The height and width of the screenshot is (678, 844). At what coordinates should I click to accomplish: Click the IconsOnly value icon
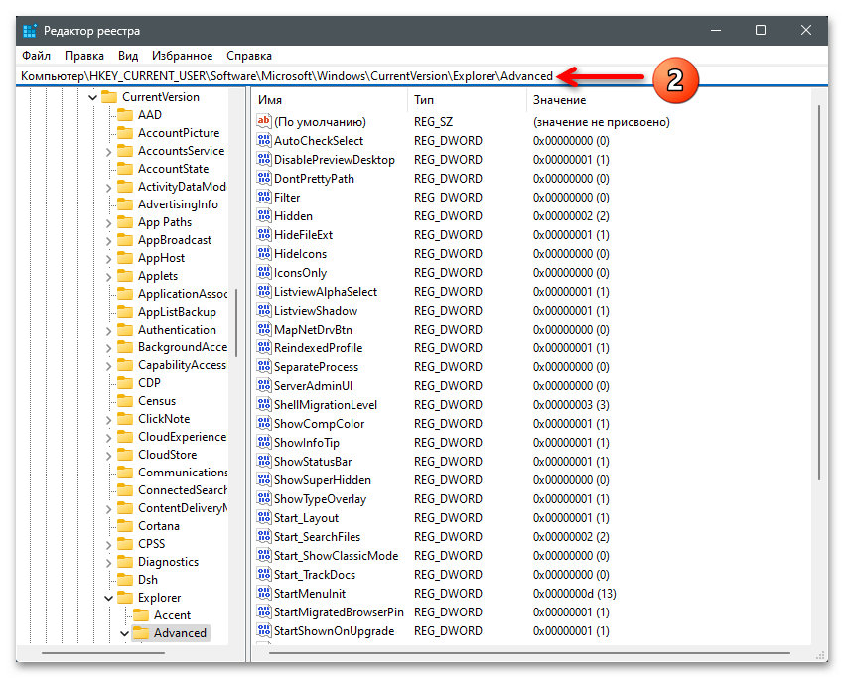264,273
